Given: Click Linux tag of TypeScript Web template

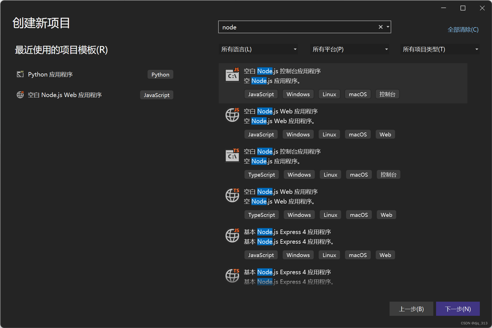Looking at the screenshot, I should coord(330,215).
